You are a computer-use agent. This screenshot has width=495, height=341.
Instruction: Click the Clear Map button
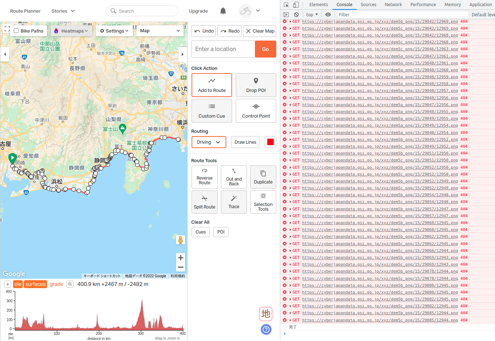(x=260, y=31)
